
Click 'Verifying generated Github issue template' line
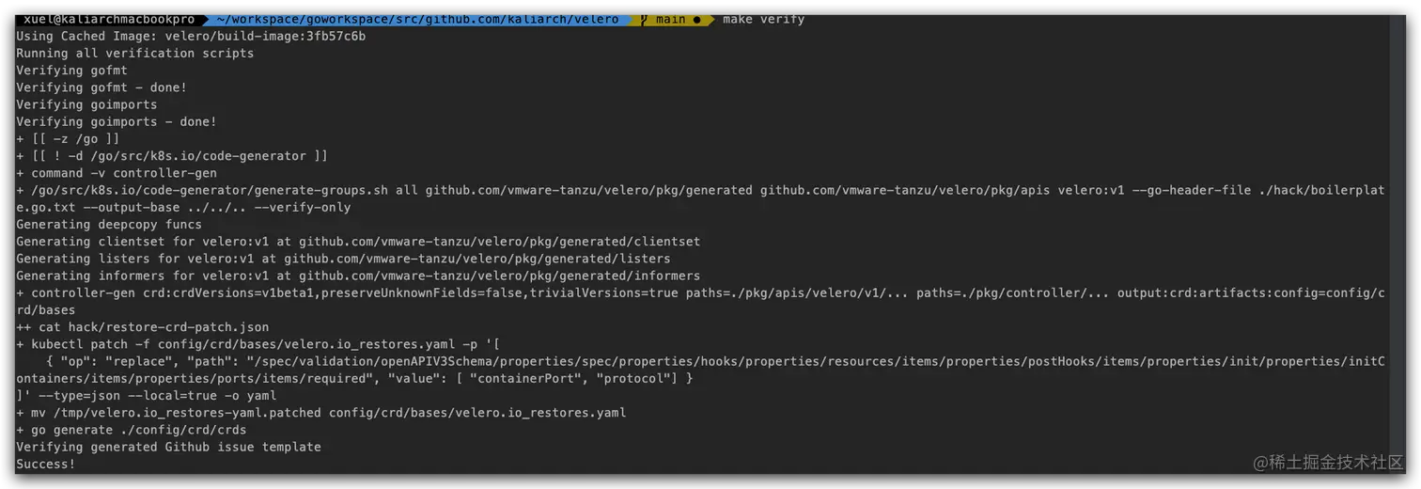point(168,447)
